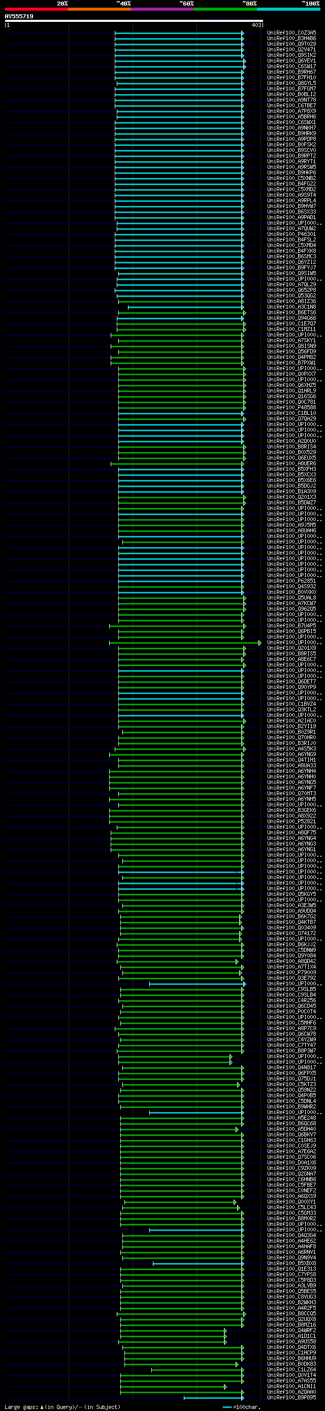This screenshot has width=325, height=1411.
Task: Open hit UniRef100_Q652P8
Action: pyautogui.click(x=291, y=290)
